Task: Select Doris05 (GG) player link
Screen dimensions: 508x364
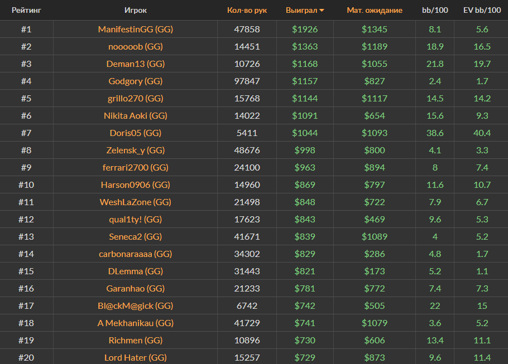Action: pos(136,133)
